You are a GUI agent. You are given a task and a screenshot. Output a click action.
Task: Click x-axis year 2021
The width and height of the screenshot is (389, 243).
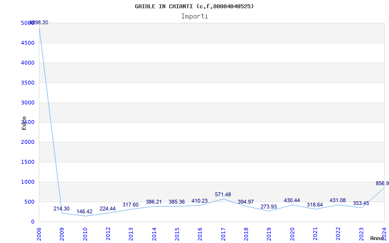315,234
